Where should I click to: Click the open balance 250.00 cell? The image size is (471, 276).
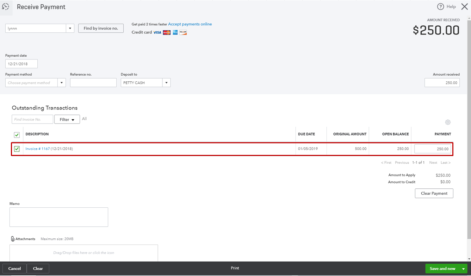(403, 149)
